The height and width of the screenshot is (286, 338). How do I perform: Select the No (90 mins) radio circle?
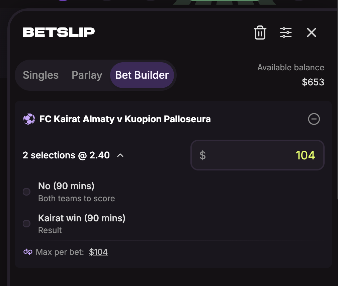(x=26, y=192)
